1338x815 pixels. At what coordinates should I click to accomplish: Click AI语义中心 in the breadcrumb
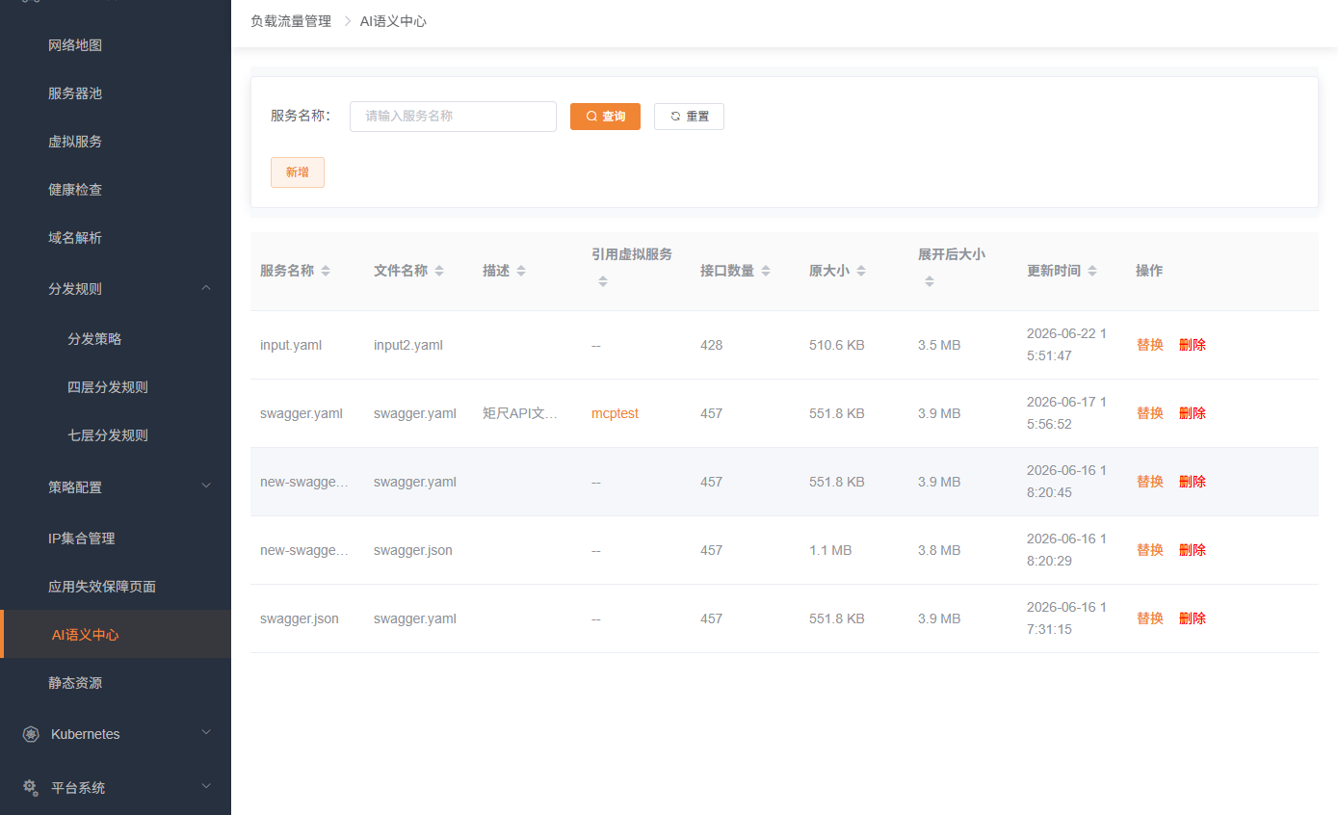pyautogui.click(x=393, y=21)
